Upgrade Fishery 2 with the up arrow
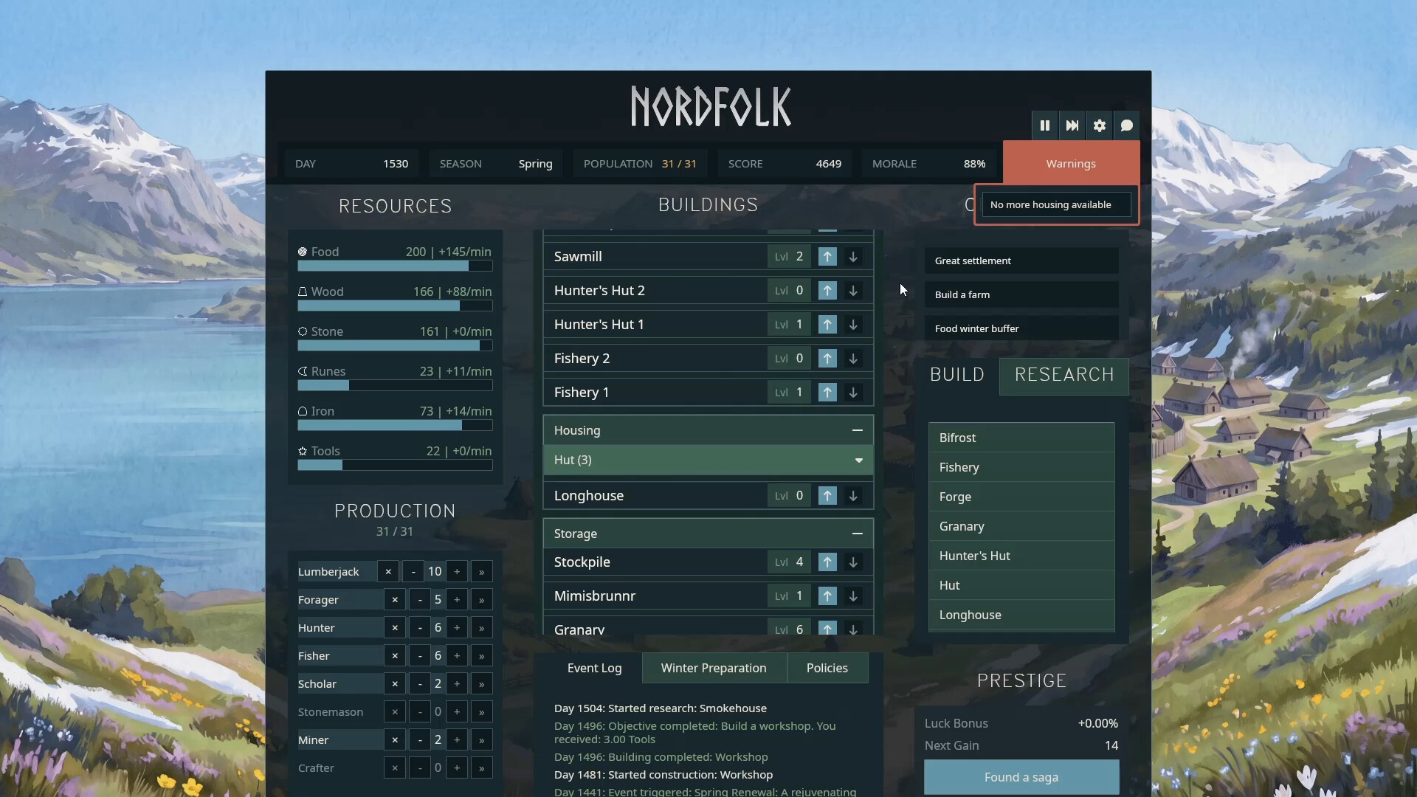This screenshot has height=797, width=1417. [x=827, y=359]
